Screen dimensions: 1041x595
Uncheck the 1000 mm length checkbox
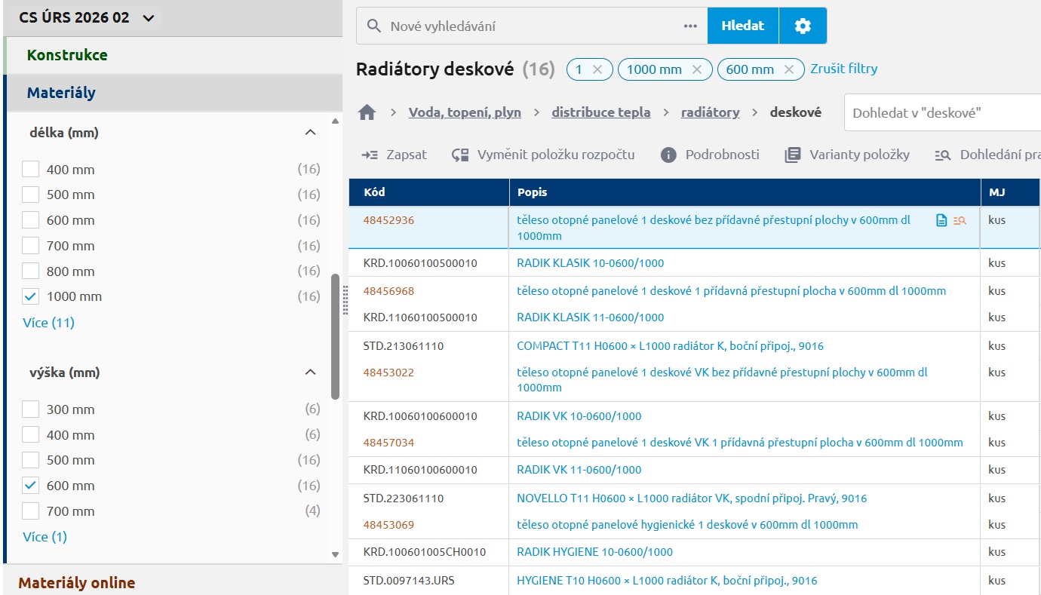[x=30, y=296]
